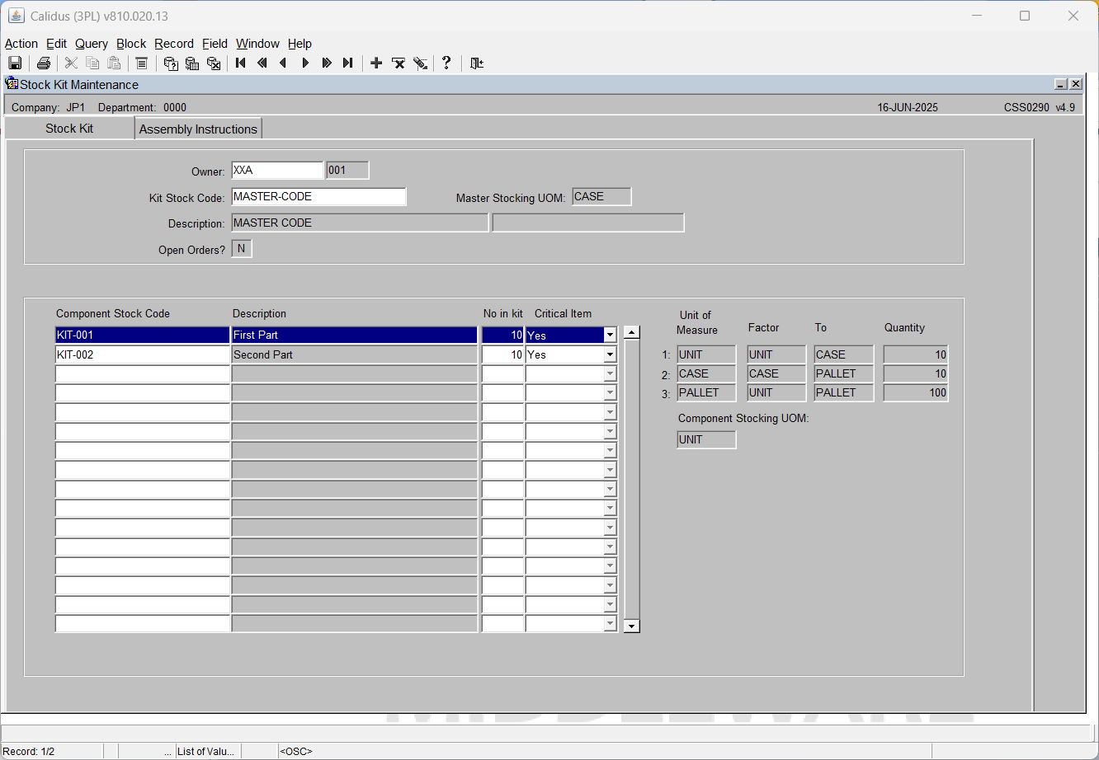The width and height of the screenshot is (1099, 760).
Task: Click the Cancel Query database icon
Action: [x=214, y=63]
